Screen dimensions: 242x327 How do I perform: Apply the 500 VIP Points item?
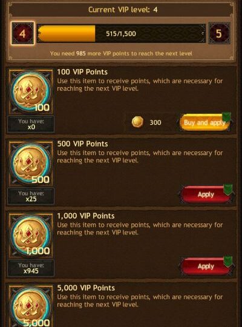click(206, 194)
